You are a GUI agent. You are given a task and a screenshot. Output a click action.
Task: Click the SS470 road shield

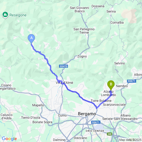click(64, 66)
